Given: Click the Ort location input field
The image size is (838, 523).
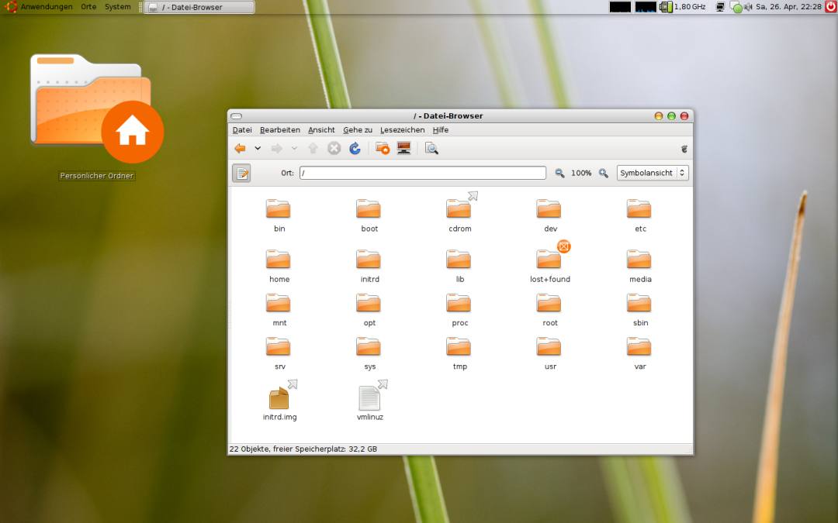Looking at the screenshot, I should 423,173.
